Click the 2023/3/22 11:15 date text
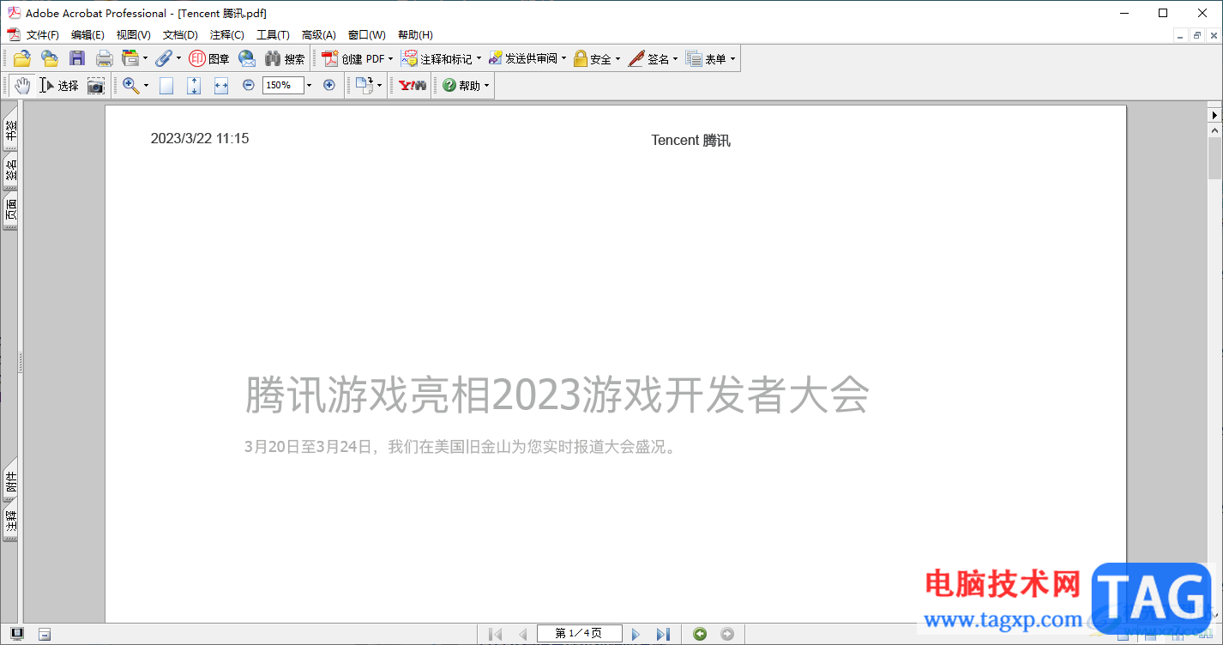This screenshot has width=1223, height=645. tap(200, 139)
